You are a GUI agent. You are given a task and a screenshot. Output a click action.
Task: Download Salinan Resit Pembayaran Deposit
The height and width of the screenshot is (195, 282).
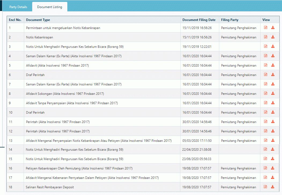[273, 187]
